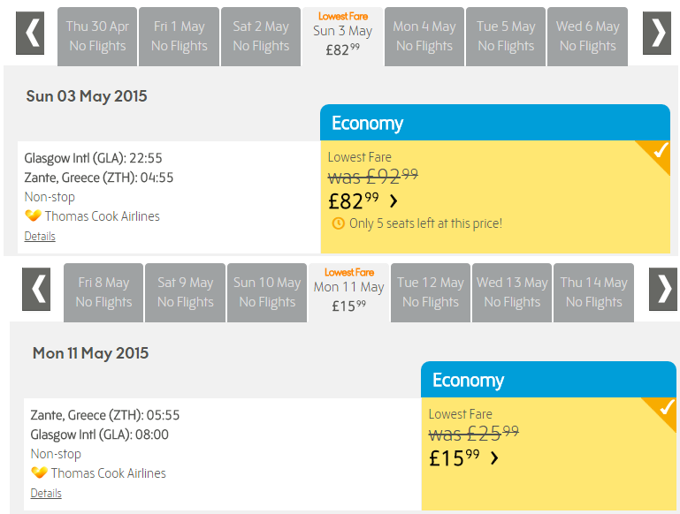This screenshot has width=680, height=514.
Task: Click the clock icon beside seats left notice
Action: click(339, 223)
